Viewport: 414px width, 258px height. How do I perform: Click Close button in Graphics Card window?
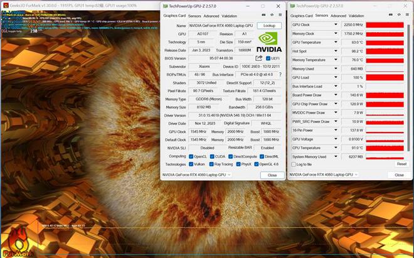tap(272, 175)
